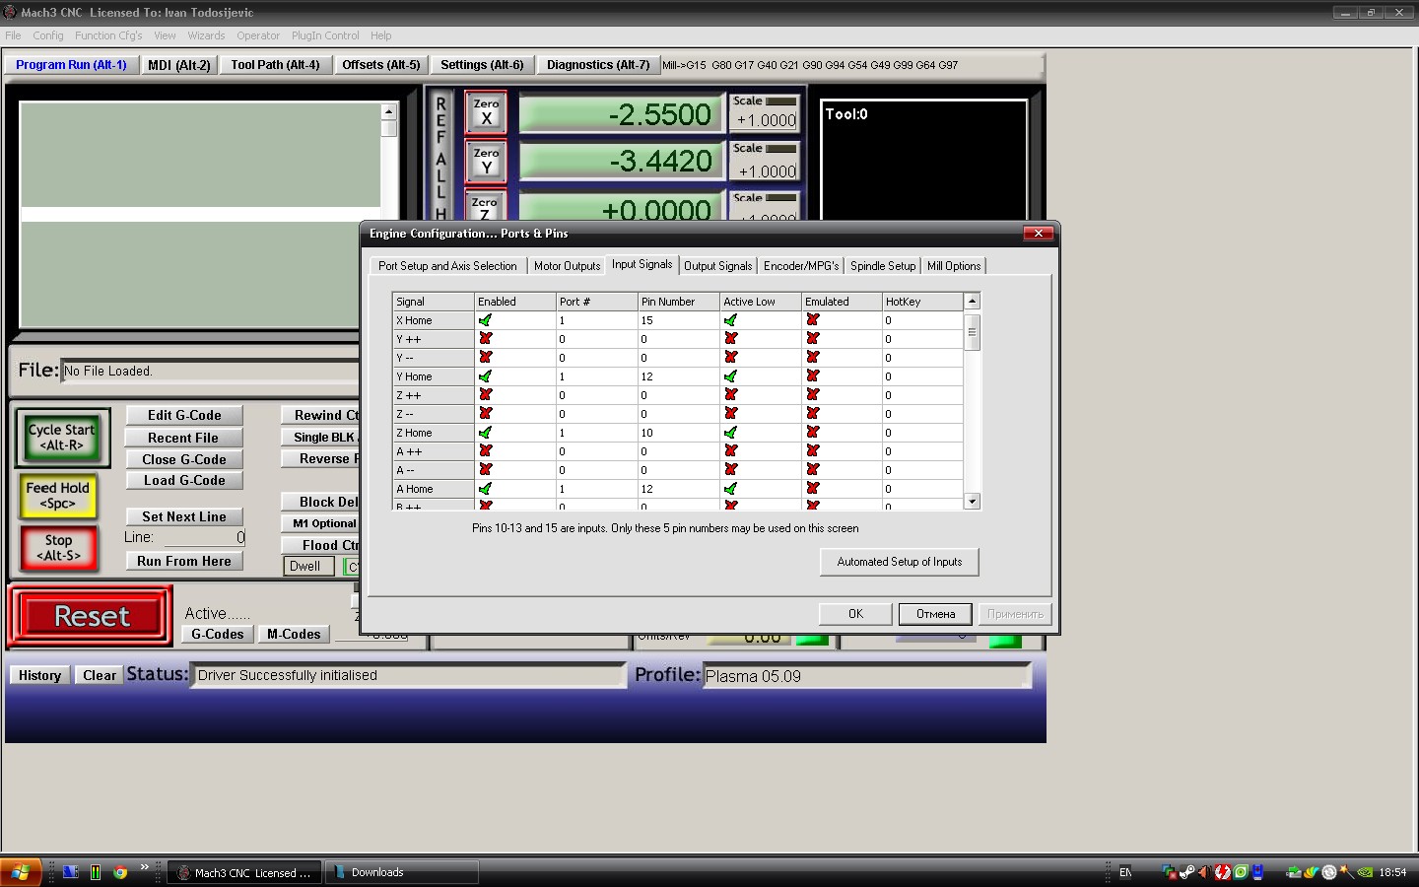Toggle Enabled cross for Y ++ signal
This screenshot has height=887, width=1419.
point(485,339)
